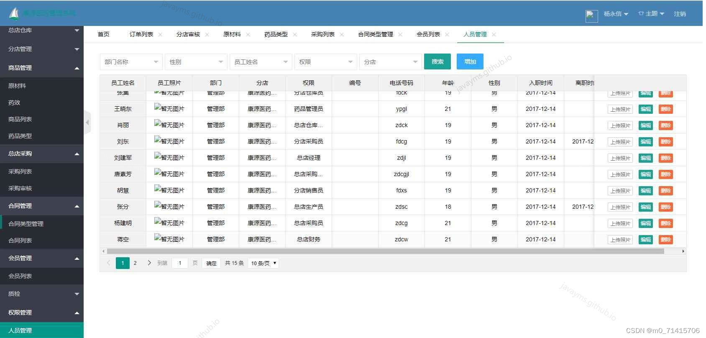This screenshot has height=338, width=706.
Task: Switch to the 订单列表 tab
Action: [x=141, y=34]
